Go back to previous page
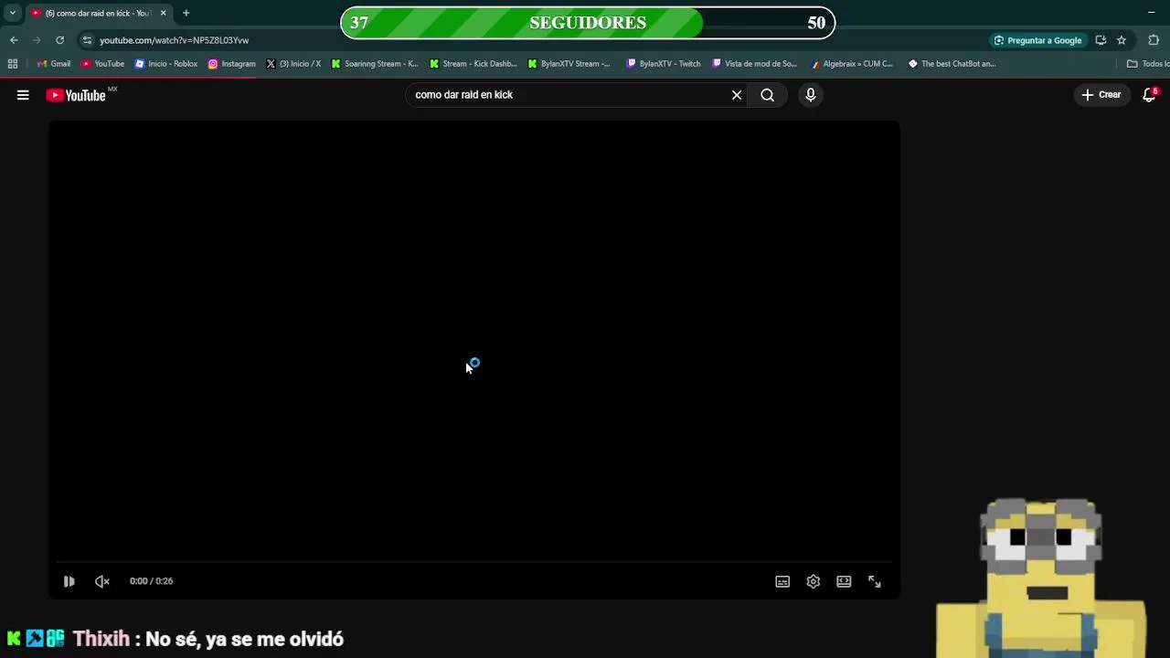 (14, 40)
